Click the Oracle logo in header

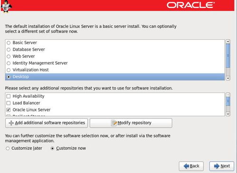[x=190, y=5]
